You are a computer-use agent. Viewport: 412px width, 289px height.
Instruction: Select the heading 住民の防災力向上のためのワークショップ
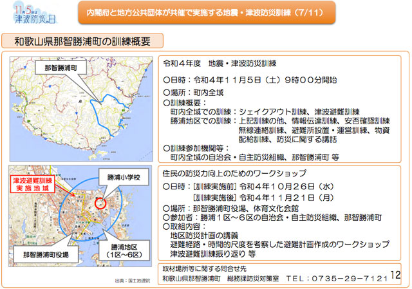click(x=234, y=173)
